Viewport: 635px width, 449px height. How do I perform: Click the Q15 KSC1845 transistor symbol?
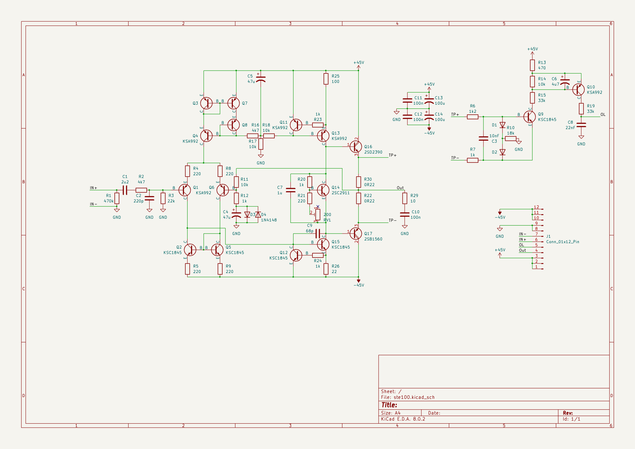pos(323,244)
